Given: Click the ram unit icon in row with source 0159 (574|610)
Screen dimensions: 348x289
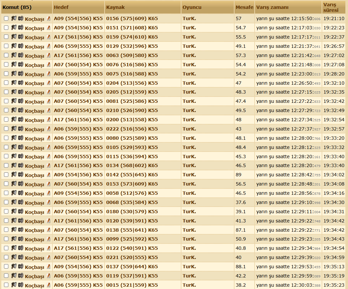Looking at the screenshot, I should tap(21, 37).
